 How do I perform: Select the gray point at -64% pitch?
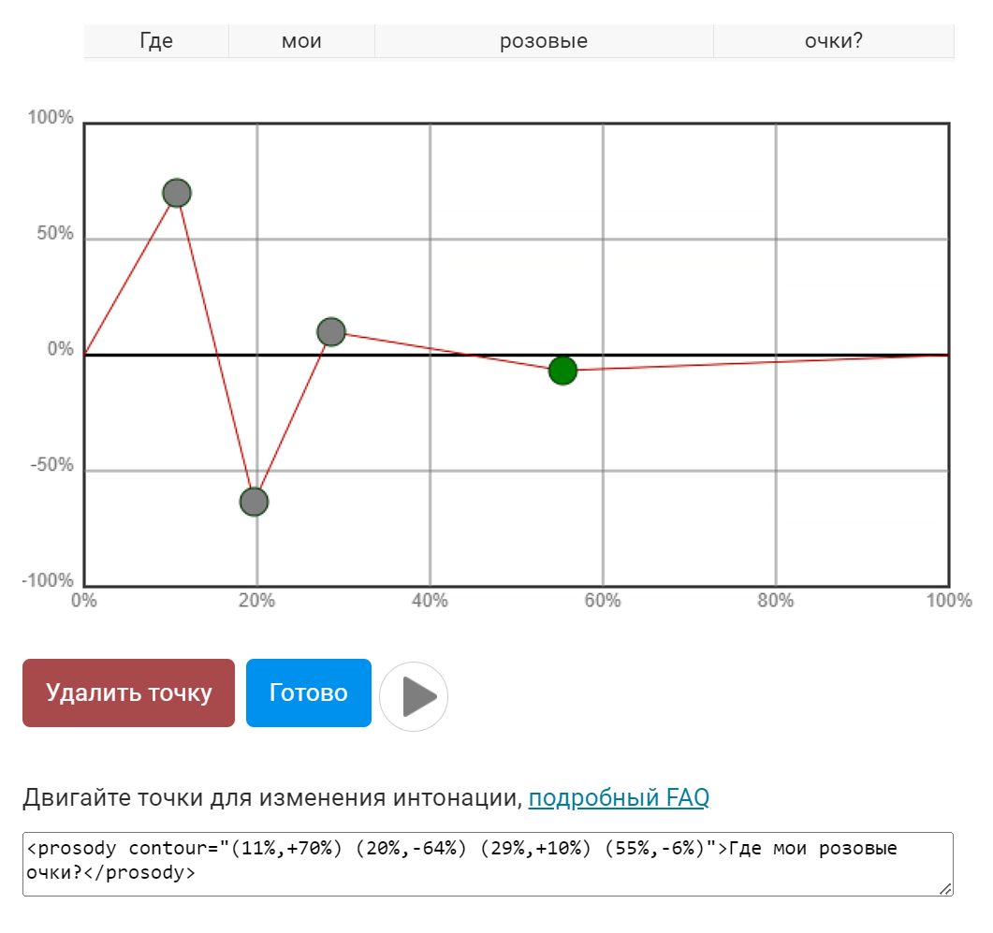tap(254, 502)
